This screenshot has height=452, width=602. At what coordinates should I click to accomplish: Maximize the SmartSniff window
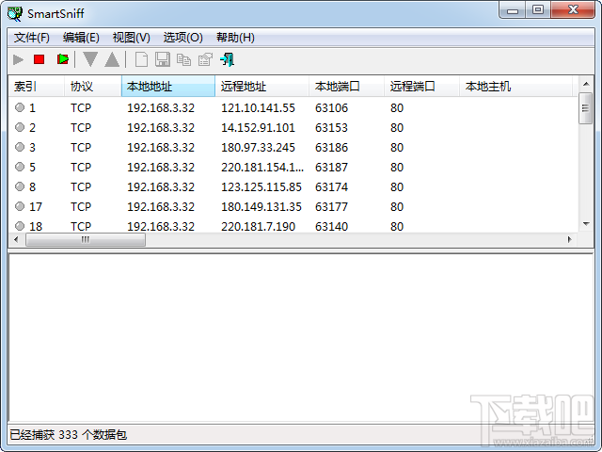click(538, 10)
